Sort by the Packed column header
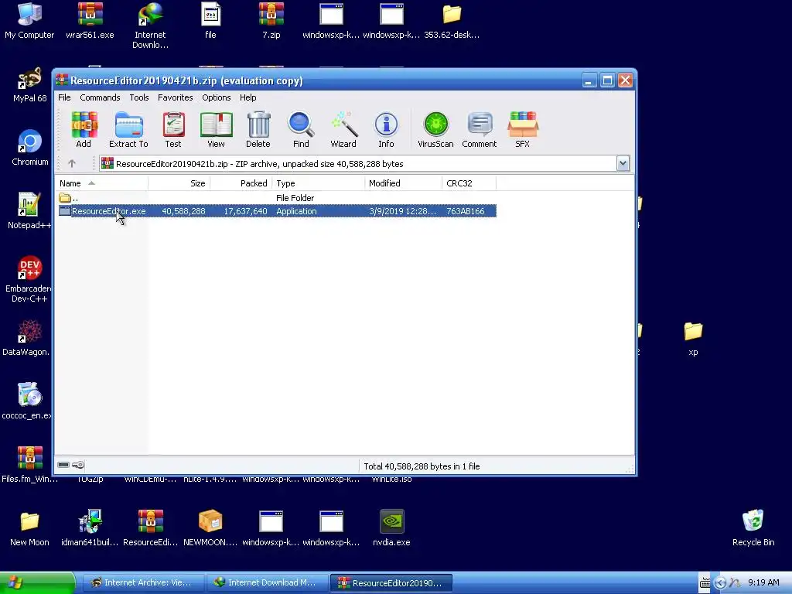The width and height of the screenshot is (792, 594). pyautogui.click(x=241, y=183)
